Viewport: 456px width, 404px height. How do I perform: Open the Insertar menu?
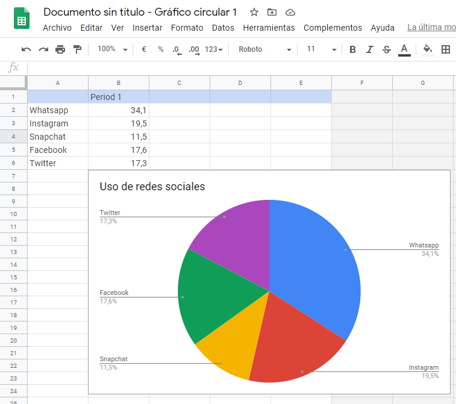(x=148, y=28)
